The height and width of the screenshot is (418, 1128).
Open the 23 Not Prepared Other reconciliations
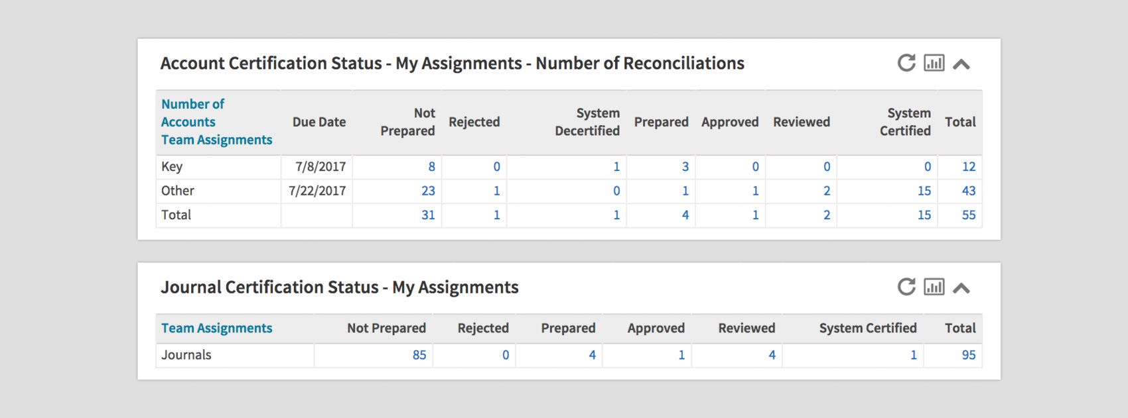(428, 191)
